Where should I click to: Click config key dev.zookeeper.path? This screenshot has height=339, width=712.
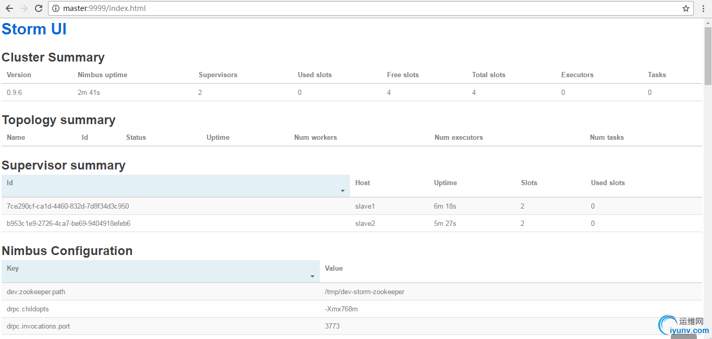(x=36, y=292)
